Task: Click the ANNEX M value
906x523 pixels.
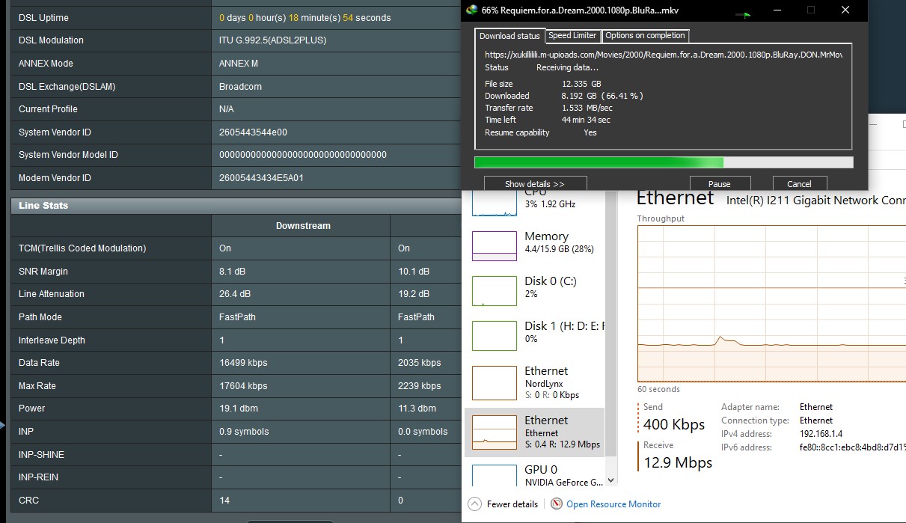Action: coord(239,64)
